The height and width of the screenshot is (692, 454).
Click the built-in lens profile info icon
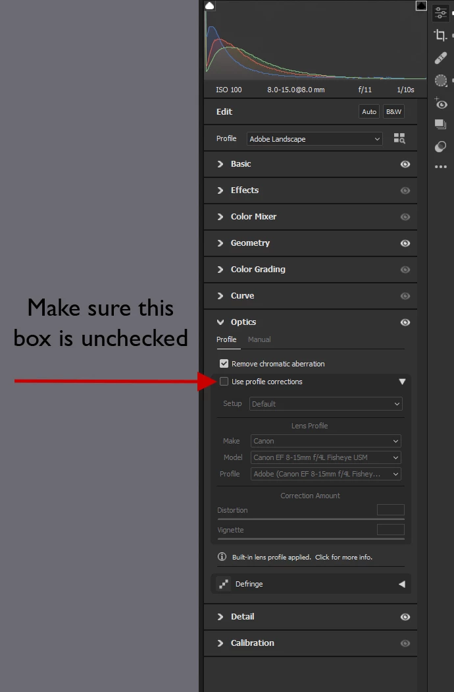coord(222,557)
